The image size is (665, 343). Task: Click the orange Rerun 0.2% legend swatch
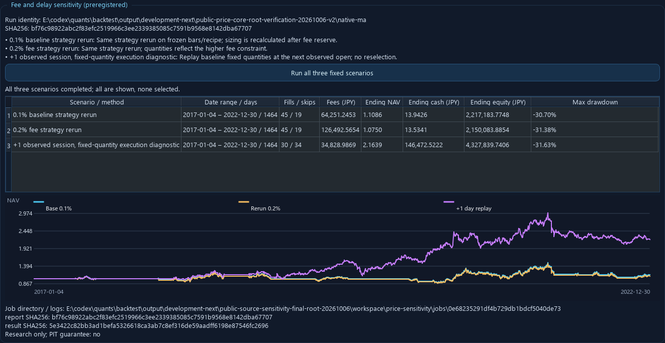tap(244, 202)
